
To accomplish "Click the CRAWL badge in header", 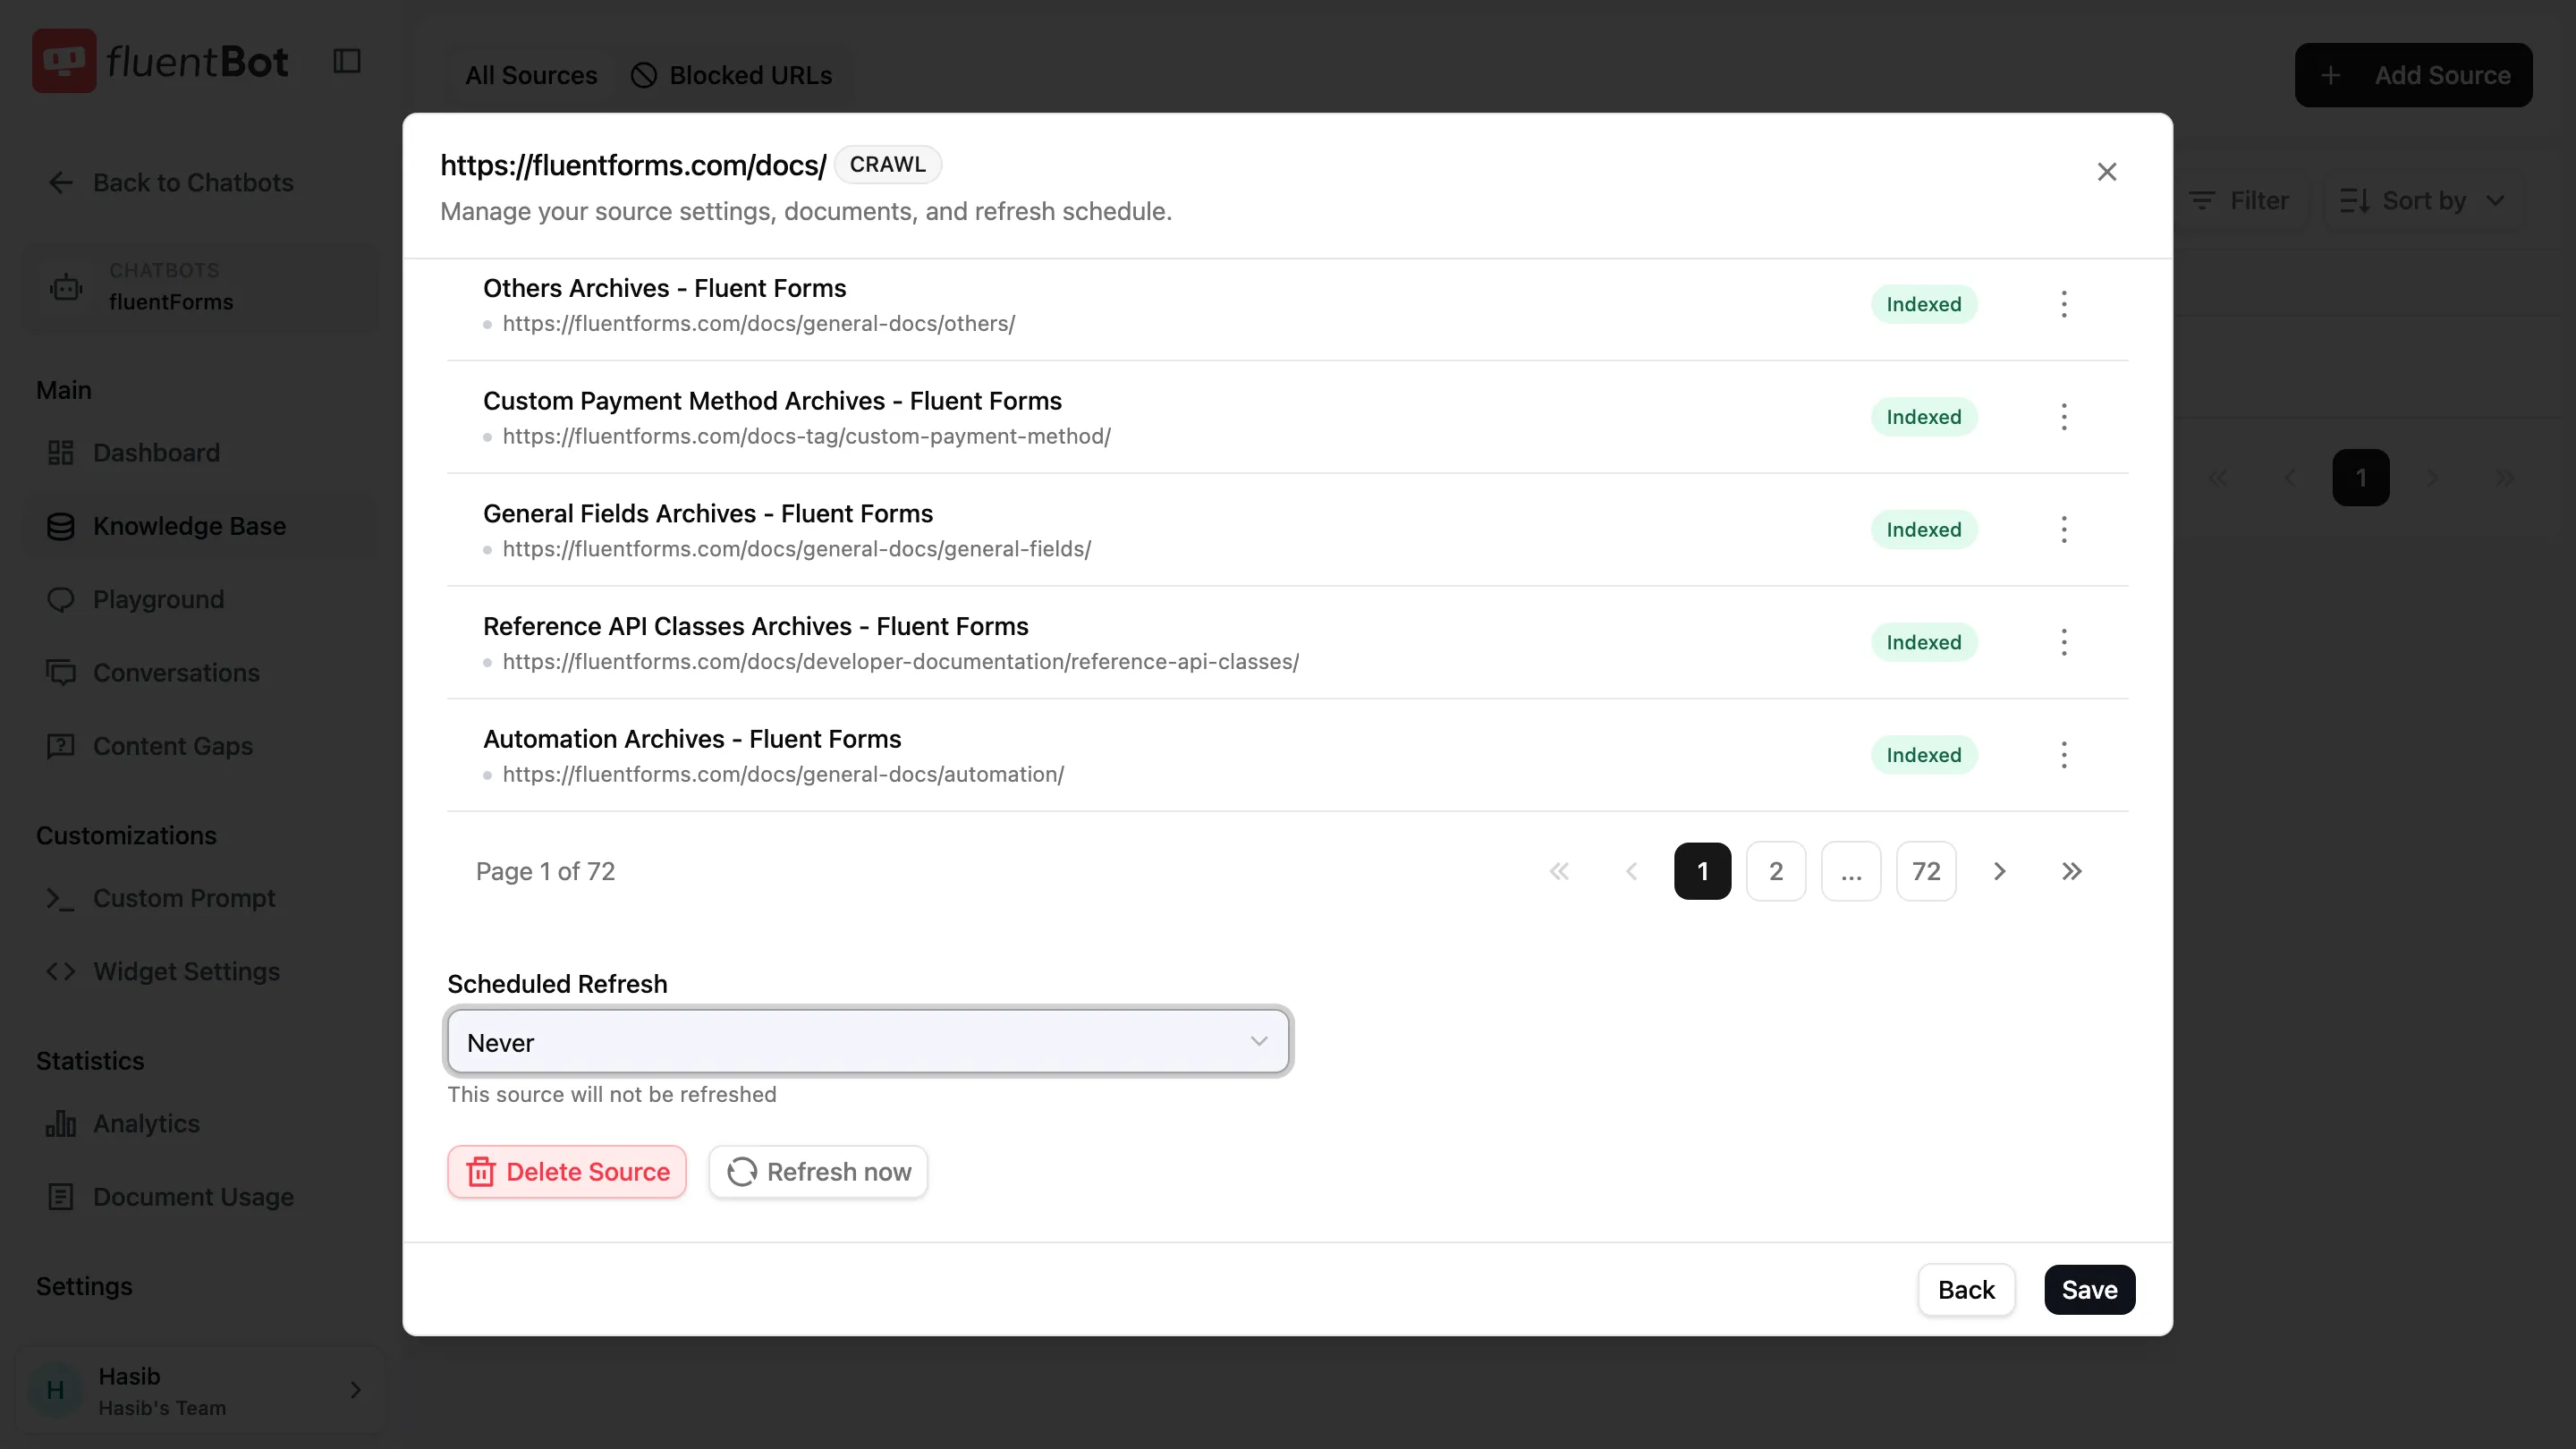I will tap(887, 164).
